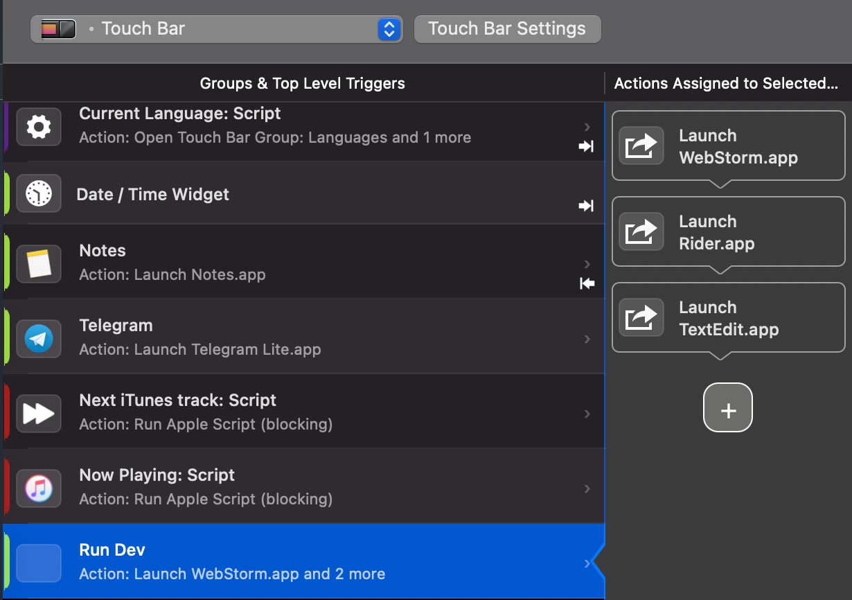Click the Touch Bar thumbnail icon in selector

[x=58, y=29]
